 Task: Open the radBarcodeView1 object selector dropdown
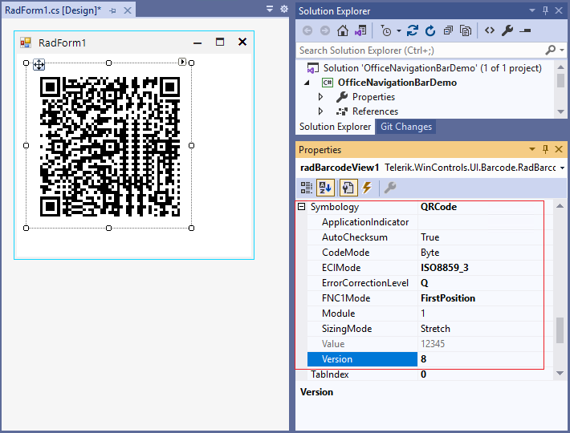[x=562, y=168]
